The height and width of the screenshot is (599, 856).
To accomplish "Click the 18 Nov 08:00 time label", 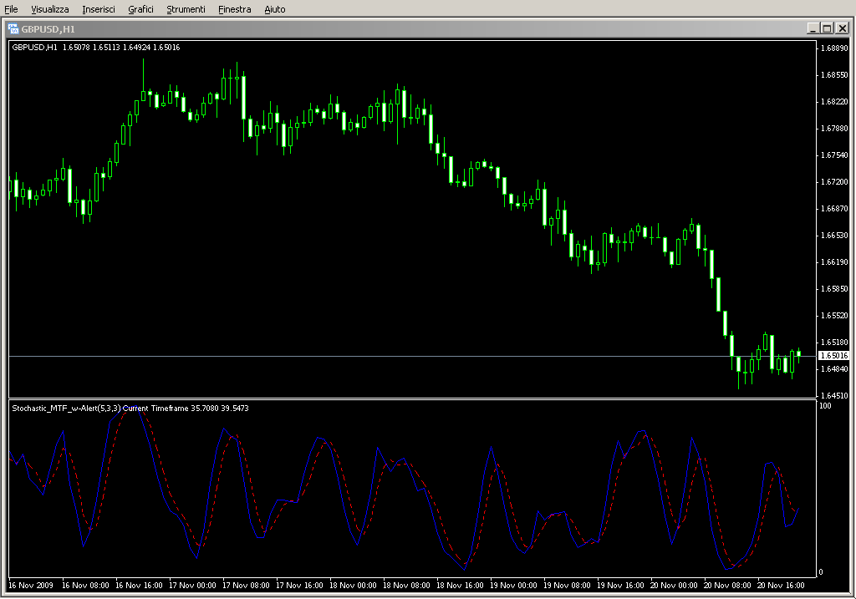I will click(x=406, y=586).
